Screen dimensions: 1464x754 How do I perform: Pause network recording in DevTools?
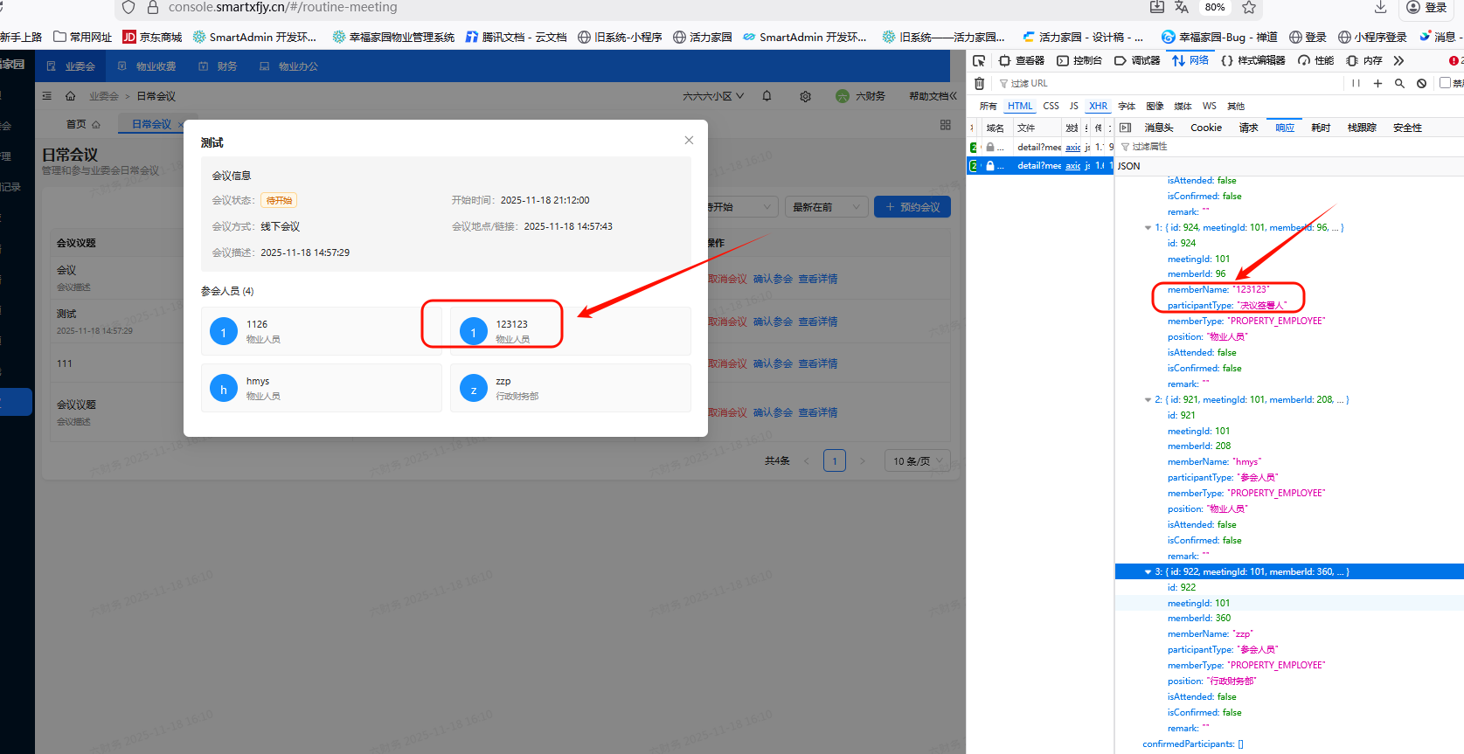1356,84
